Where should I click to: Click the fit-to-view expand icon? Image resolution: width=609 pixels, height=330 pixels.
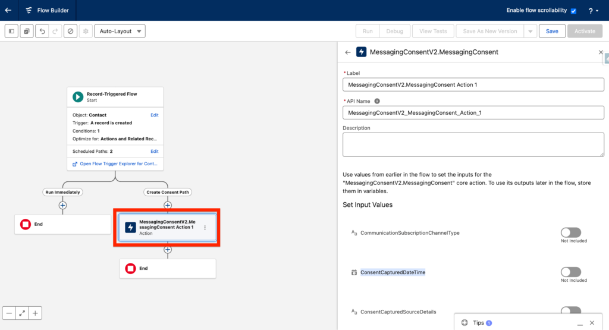click(x=23, y=313)
